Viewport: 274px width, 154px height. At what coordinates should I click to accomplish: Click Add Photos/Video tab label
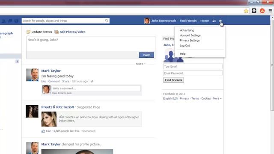pos(72,32)
